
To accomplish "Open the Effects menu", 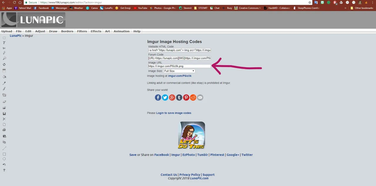I will pos(96,31).
